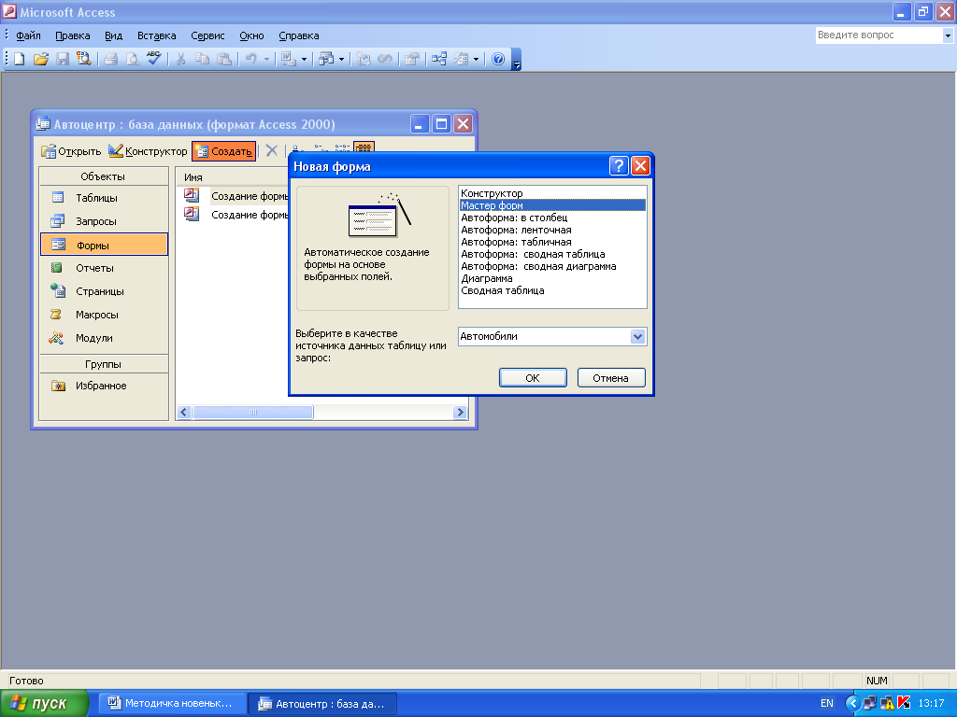Viewport: 957px width, 717px height.
Task: Open the Сервис menu
Action: (207, 35)
